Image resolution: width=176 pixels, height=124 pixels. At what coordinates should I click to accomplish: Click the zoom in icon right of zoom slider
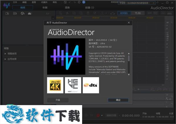tap(153, 89)
